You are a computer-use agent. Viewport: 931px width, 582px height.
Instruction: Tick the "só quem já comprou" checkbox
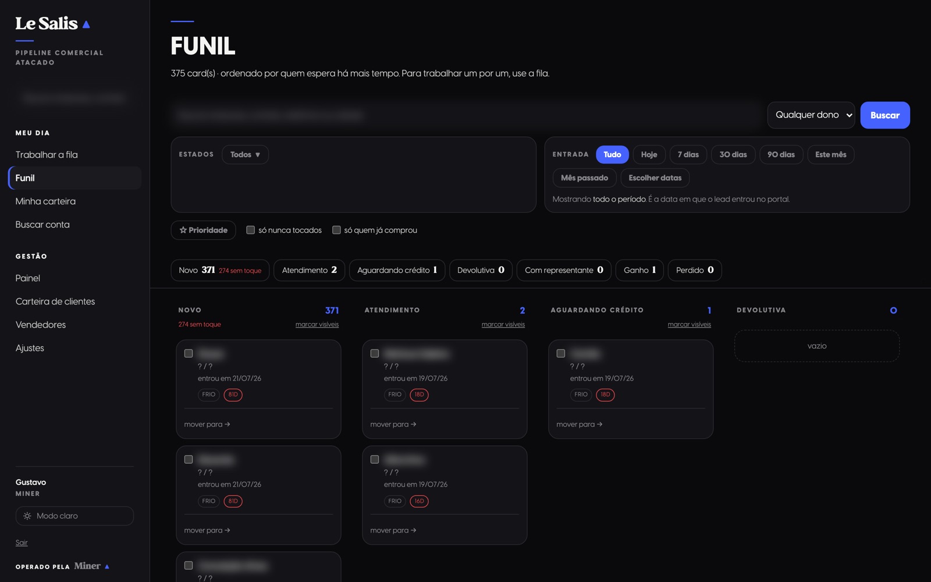pyautogui.click(x=336, y=230)
